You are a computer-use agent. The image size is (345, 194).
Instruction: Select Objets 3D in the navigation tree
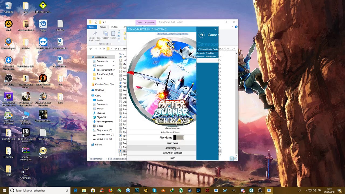pos(101,117)
